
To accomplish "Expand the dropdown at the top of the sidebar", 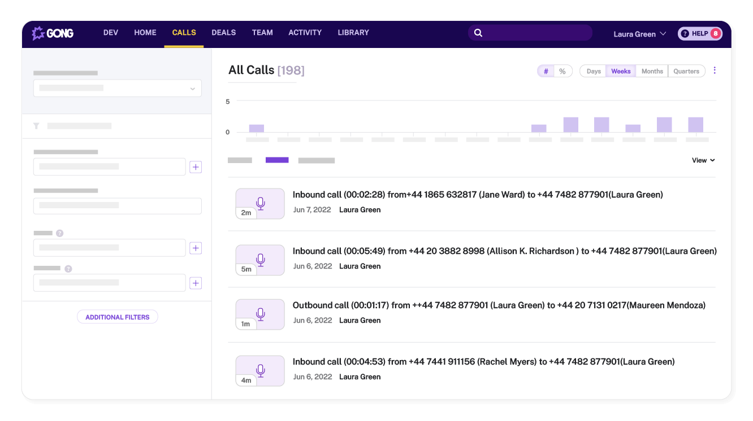I will point(193,88).
